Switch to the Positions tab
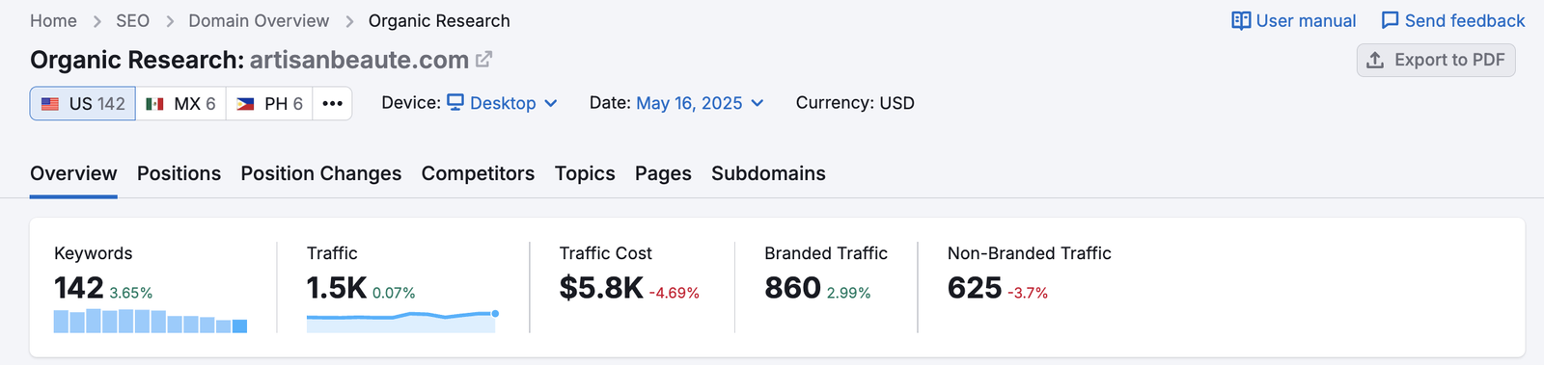The image size is (1544, 365). pyautogui.click(x=179, y=173)
